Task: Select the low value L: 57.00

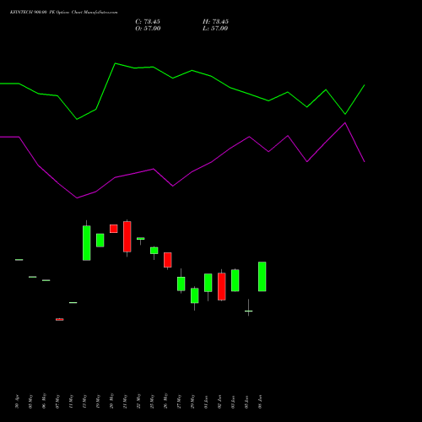Action: pyautogui.click(x=215, y=29)
